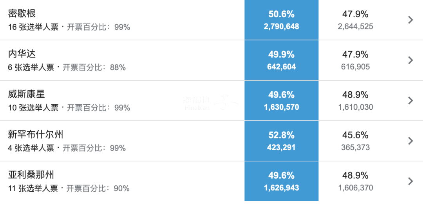Open the 威斯康星 state name
423x205 pixels.
[x=26, y=94]
